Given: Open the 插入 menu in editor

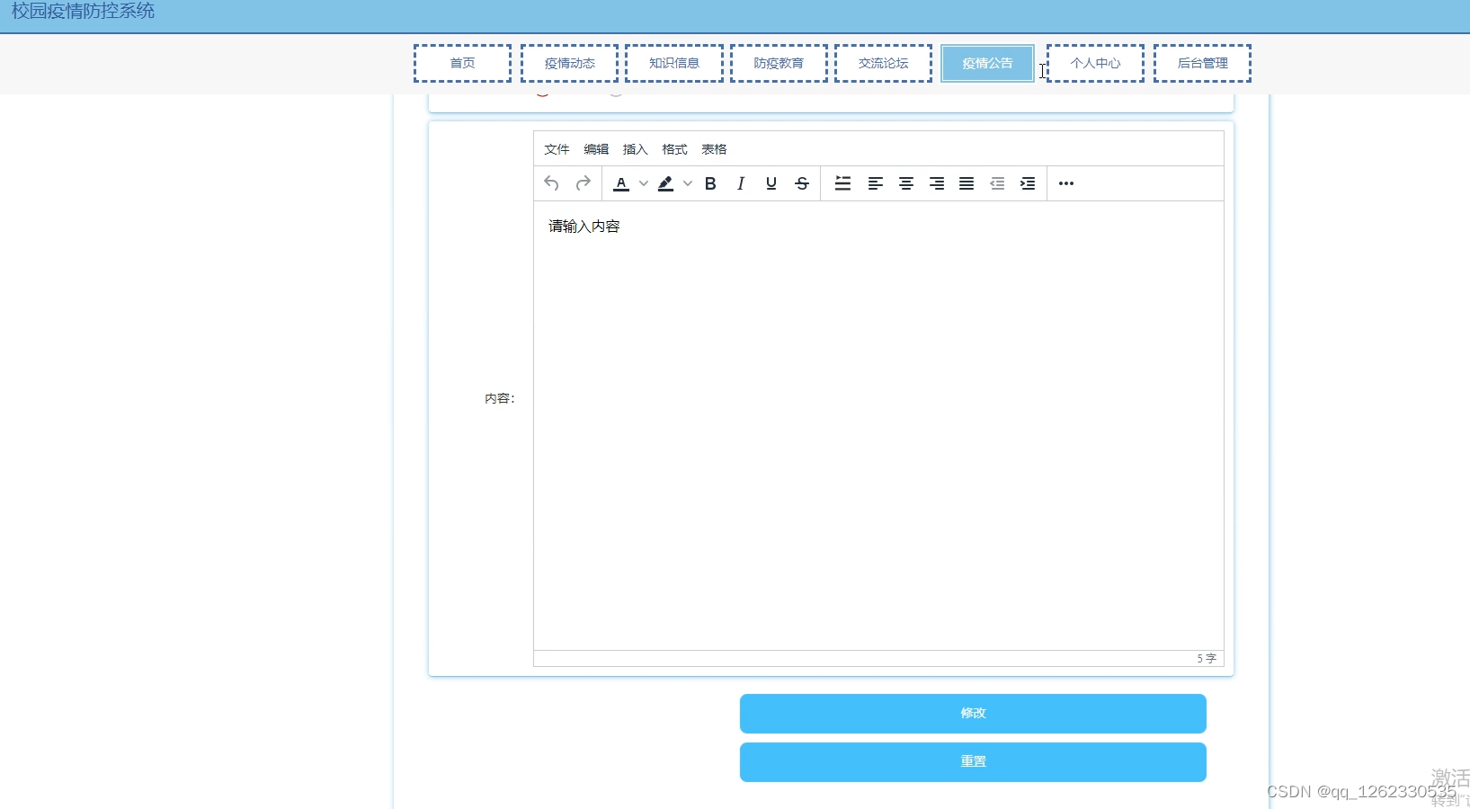Looking at the screenshot, I should pos(635,149).
